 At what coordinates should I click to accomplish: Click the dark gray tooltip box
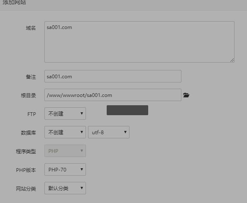coord(127,110)
